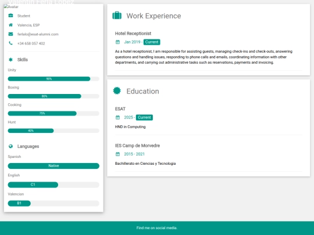The height and width of the screenshot is (235, 314).
Task: Click the Valencian B1 language bar
Action: click(53, 204)
